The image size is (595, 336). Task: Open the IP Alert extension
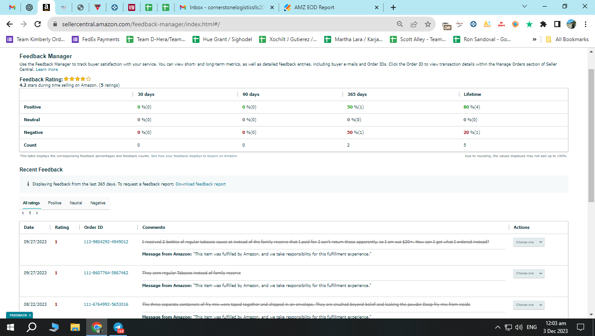(x=501, y=24)
